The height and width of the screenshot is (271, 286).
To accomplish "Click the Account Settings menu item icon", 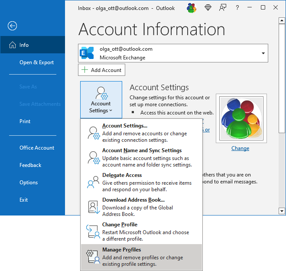I will pyautogui.click(x=94, y=133).
